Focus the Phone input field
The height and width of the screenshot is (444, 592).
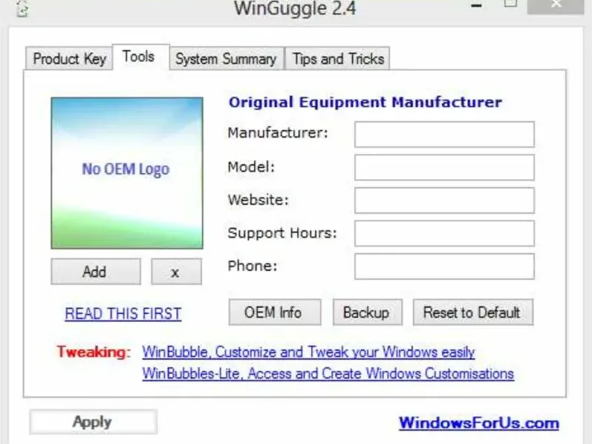445,266
